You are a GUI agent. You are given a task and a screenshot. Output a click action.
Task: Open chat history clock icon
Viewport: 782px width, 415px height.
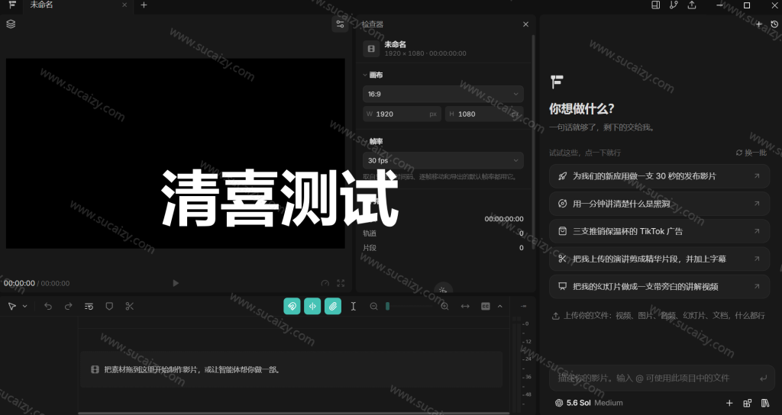tap(774, 24)
